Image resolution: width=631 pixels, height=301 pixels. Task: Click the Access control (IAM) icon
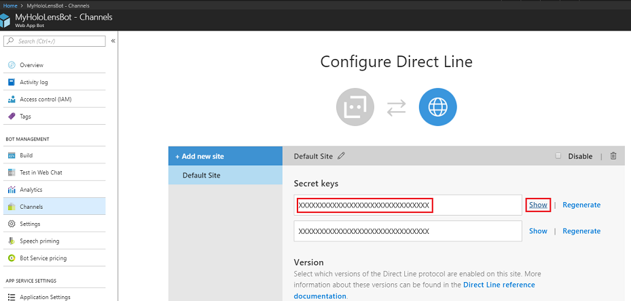[x=12, y=100]
